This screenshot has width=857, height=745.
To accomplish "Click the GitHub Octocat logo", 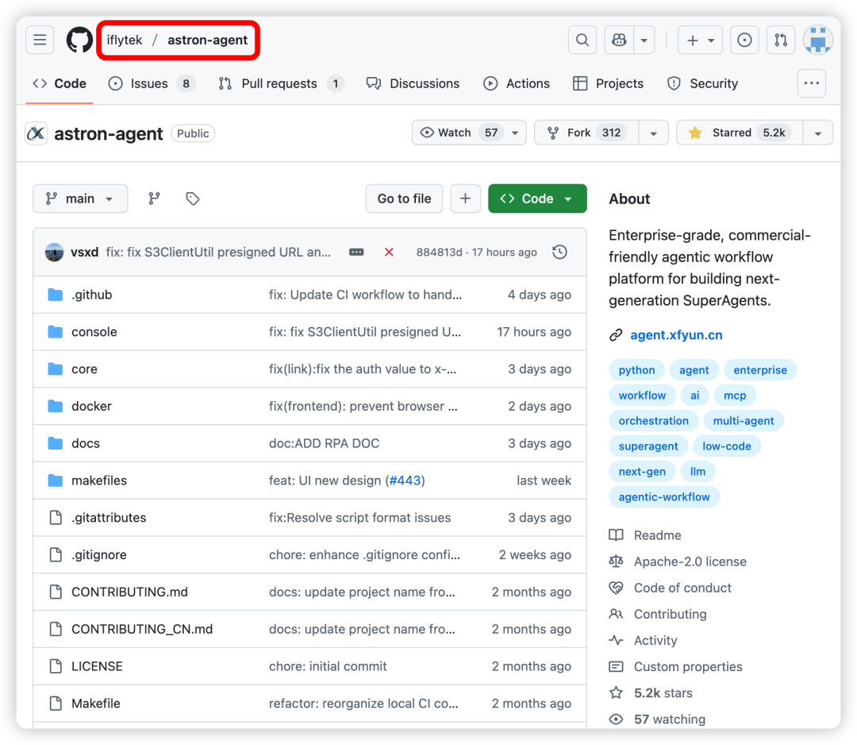I will (x=79, y=40).
